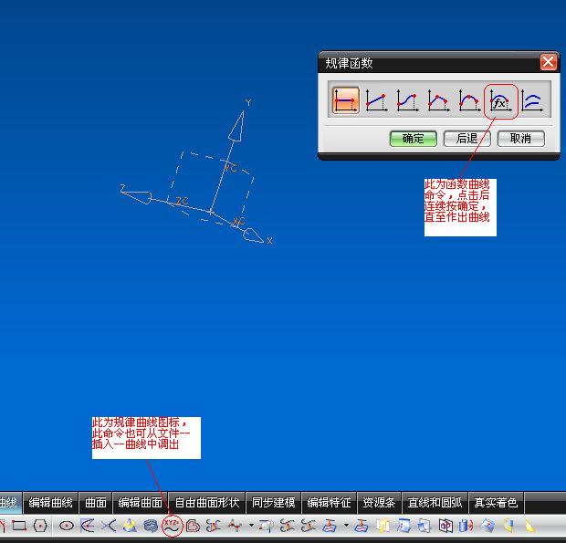Click the 取消 cancel button
Image resolution: width=566 pixels, height=543 pixels.
pyautogui.click(x=521, y=139)
